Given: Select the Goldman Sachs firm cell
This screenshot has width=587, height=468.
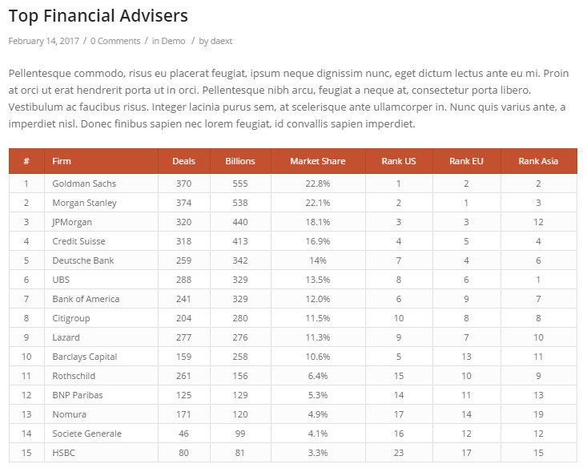Looking at the screenshot, I should click(x=84, y=184).
